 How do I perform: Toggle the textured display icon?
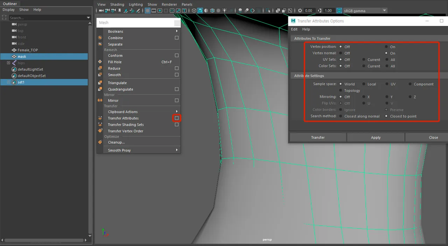pyautogui.click(x=212, y=10)
